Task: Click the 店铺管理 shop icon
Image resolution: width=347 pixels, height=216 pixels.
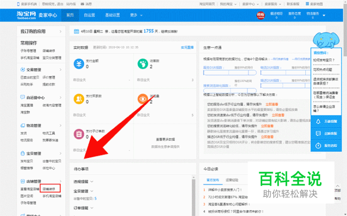Action: click(23, 181)
